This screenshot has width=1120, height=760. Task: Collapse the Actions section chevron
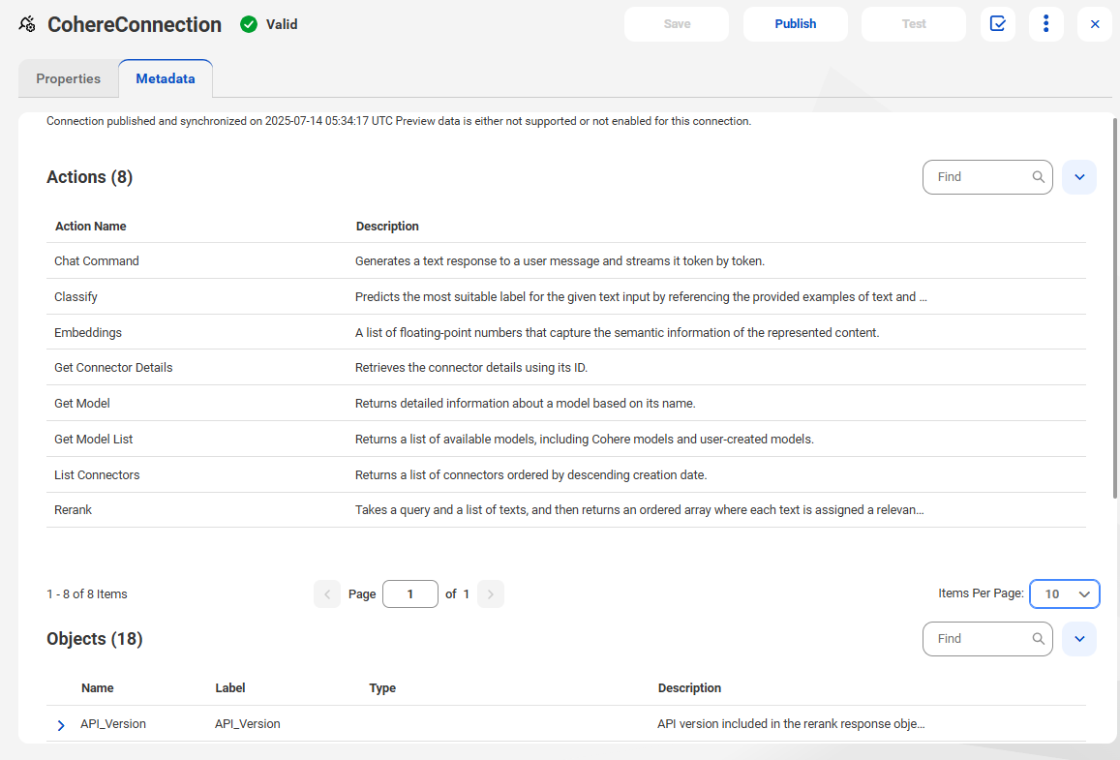pos(1079,177)
